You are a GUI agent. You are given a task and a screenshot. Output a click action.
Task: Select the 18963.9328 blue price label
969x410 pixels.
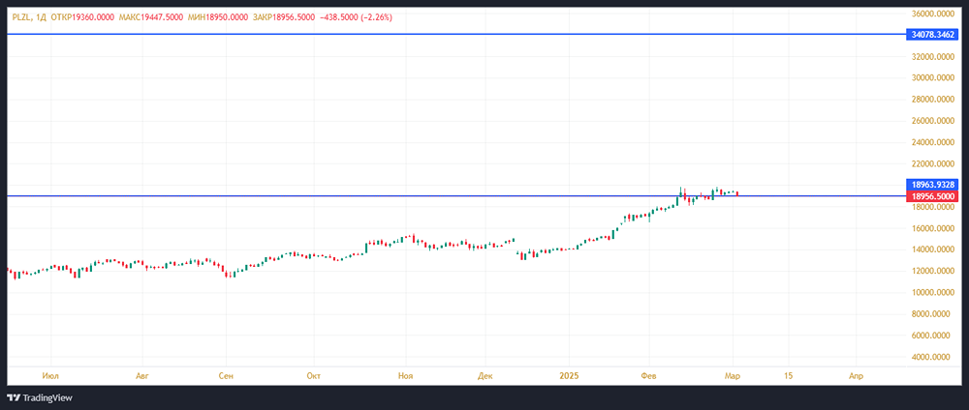tap(933, 185)
